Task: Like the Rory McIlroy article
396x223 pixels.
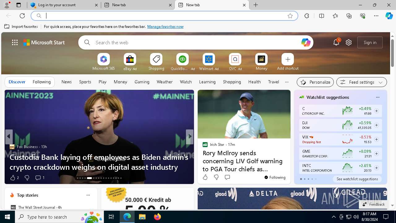Action: coord(205,177)
